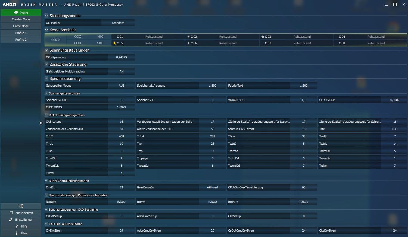Image resolution: width=408 pixels, height=237 pixels.
Task: Click the Über info icon
Action: click(x=17, y=233)
